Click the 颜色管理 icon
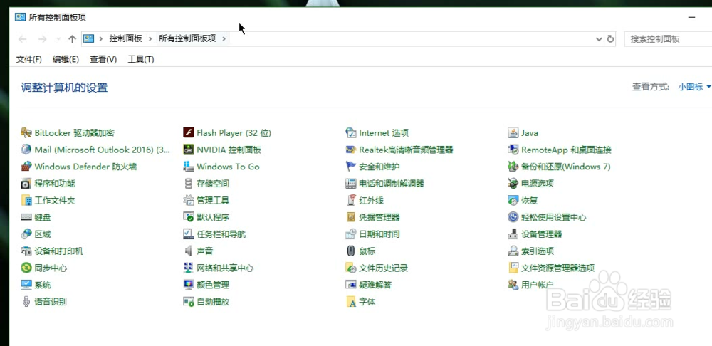 [189, 285]
